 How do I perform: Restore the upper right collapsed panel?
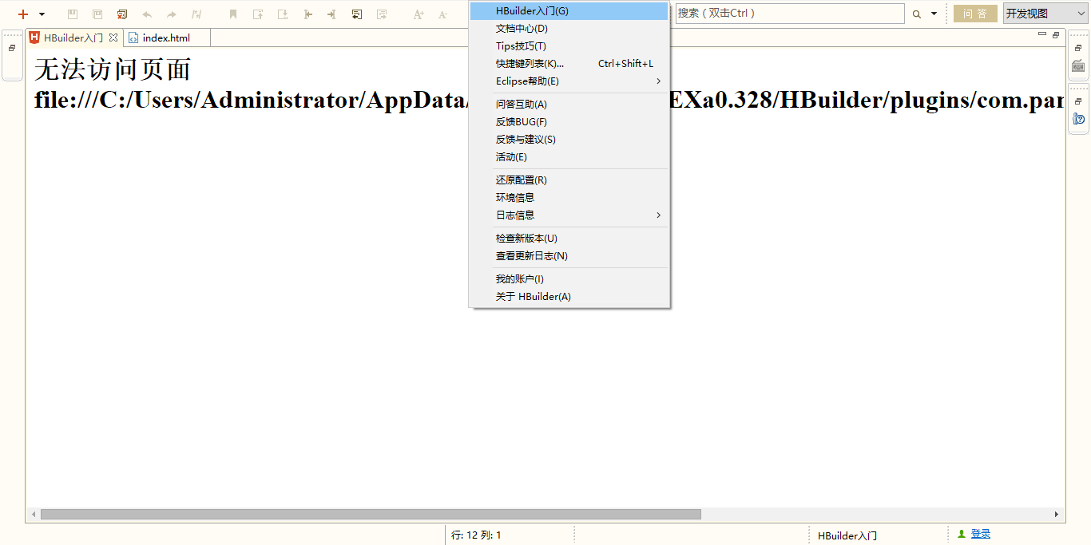(1078, 48)
